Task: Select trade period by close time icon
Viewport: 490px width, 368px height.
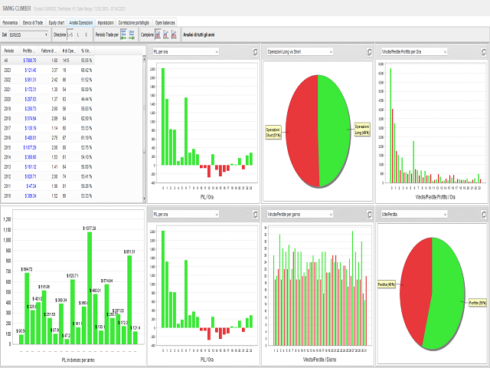Action: pos(132,34)
